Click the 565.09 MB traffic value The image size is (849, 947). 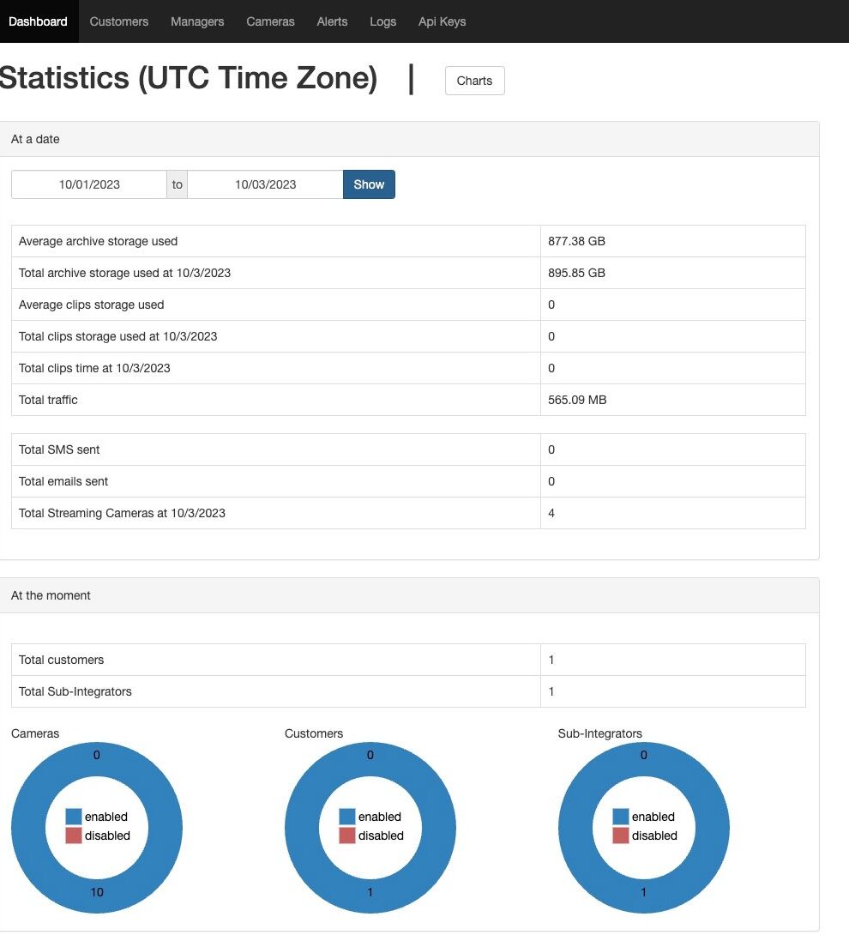pos(577,400)
